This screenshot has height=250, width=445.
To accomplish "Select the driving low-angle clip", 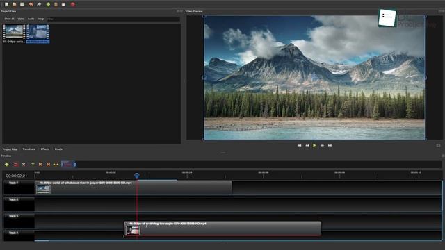I will [222, 228].
